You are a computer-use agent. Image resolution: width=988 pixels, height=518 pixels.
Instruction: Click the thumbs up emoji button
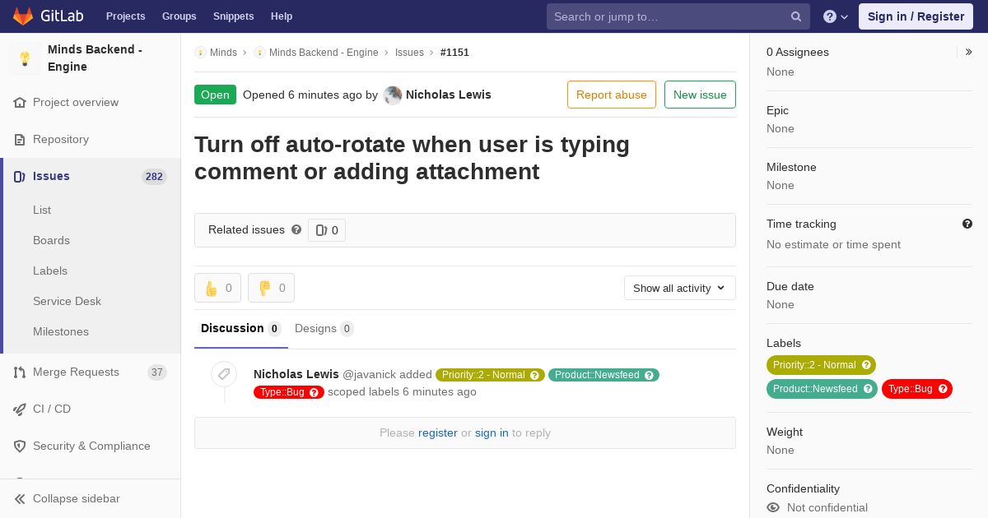pyautogui.click(x=217, y=288)
